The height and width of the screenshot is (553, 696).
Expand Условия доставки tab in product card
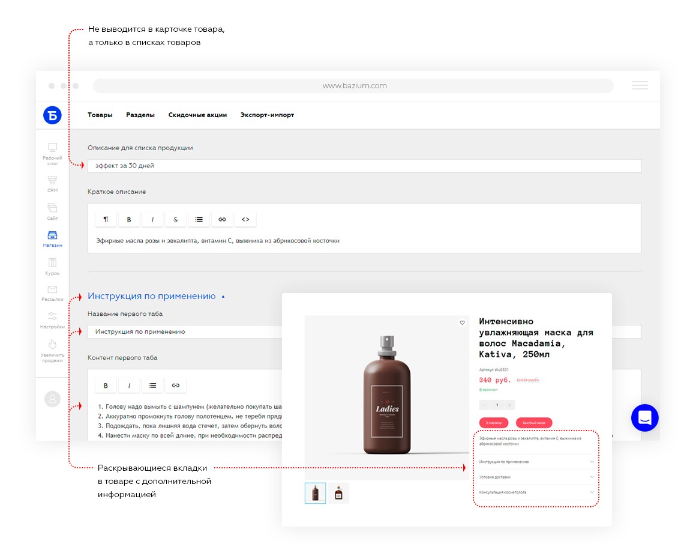tap(536, 477)
